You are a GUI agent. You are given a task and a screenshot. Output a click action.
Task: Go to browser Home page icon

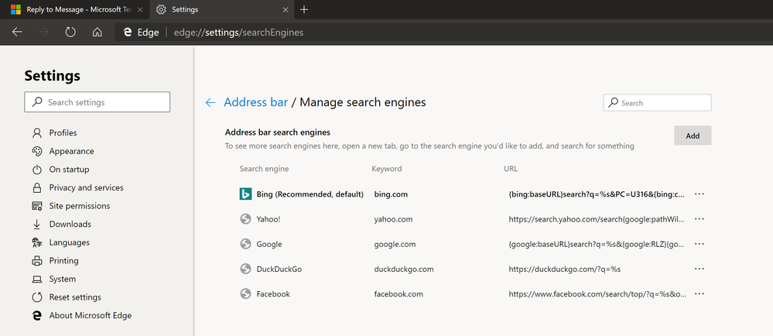(97, 33)
